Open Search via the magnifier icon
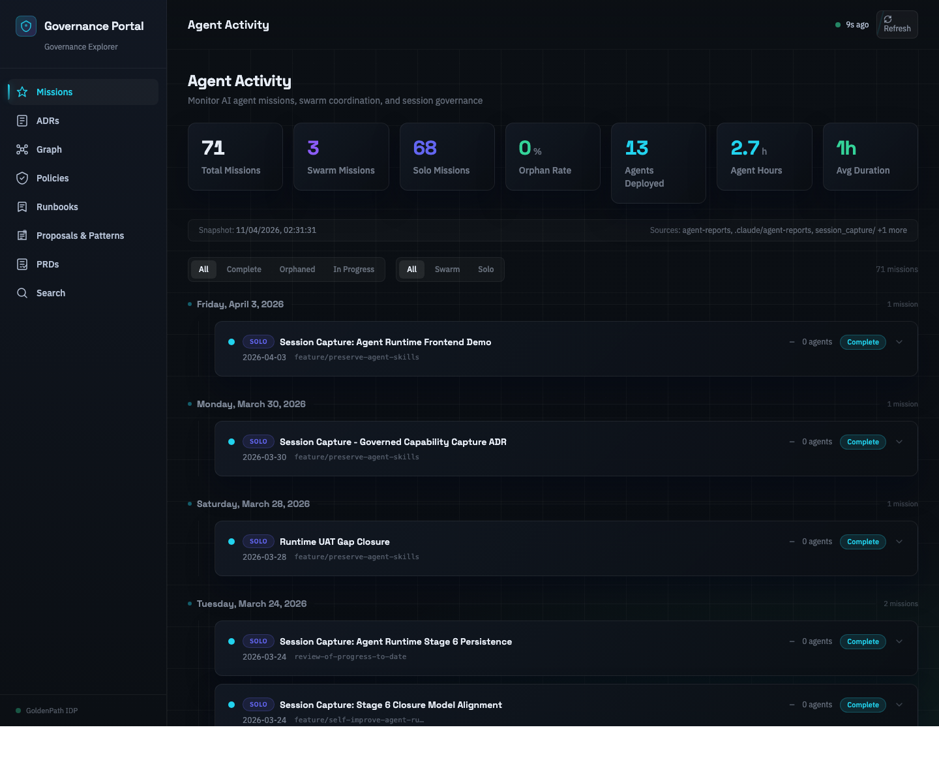The image size is (939, 783). point(22,293)
